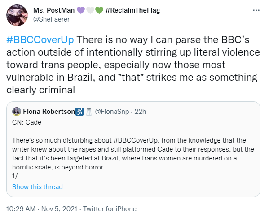The height and width of the screenshot is (221, 269).
Task: Click the white heart emoji in display name
Action: (90, 10)
